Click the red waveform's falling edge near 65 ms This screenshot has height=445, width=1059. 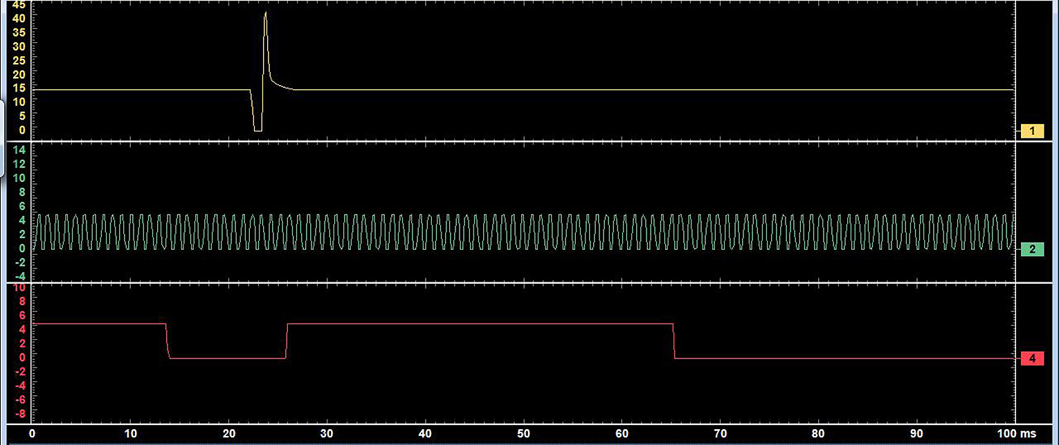point(673,341)
